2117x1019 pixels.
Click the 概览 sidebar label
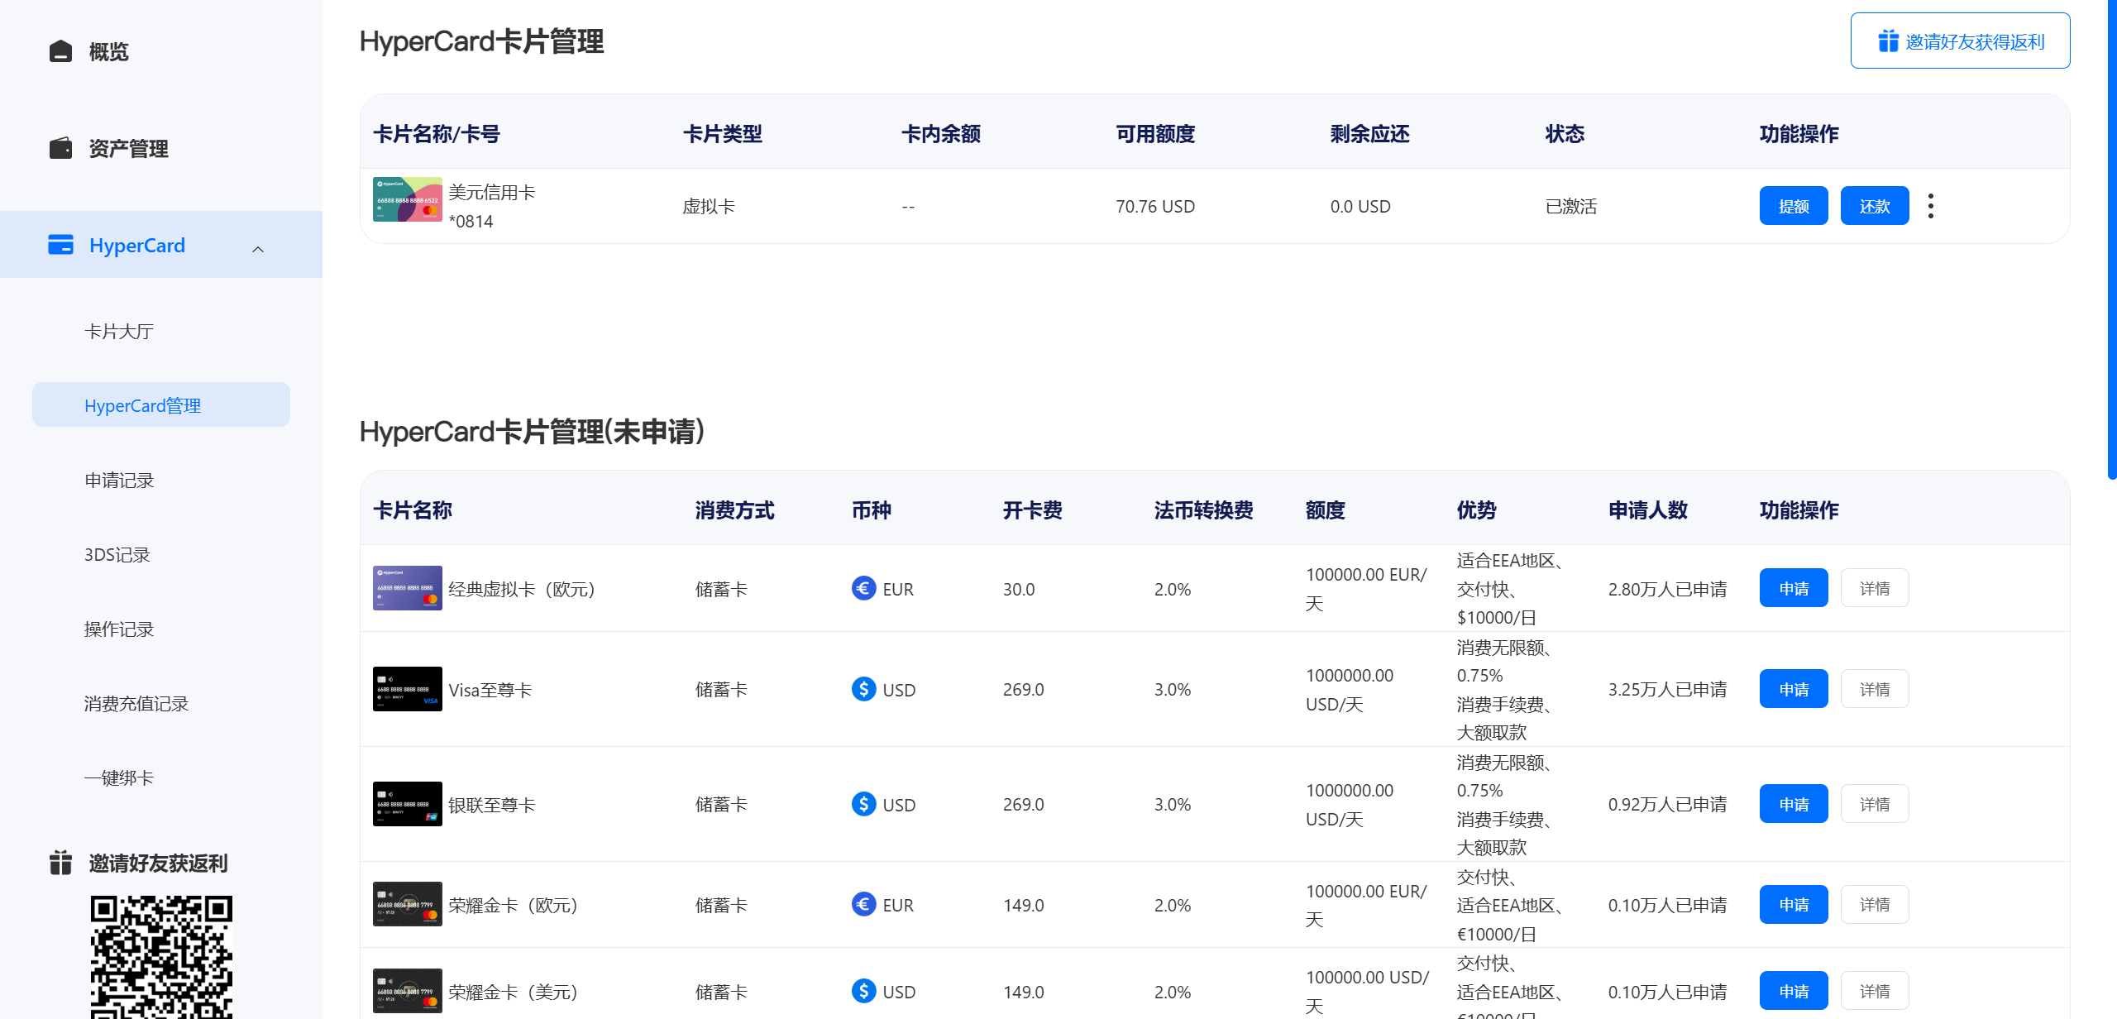coord(108,52)
